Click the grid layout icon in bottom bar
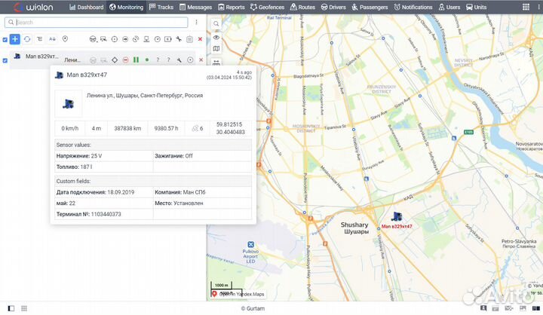Screen dimensions: 543x315 (x=24, y=308)
